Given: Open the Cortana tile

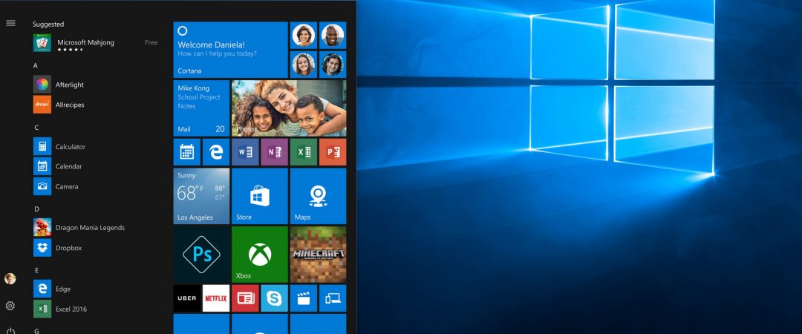Looking at the screenshot, I should coord(231,50).
